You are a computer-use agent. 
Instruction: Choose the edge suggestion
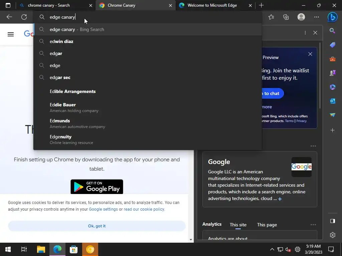coord(148,65)
